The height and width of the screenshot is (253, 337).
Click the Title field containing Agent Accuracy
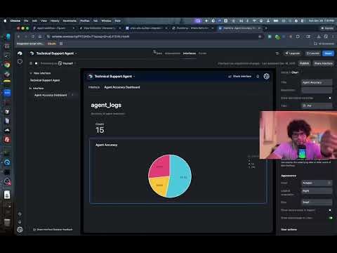pyautogui.click(x=317, y=82)
